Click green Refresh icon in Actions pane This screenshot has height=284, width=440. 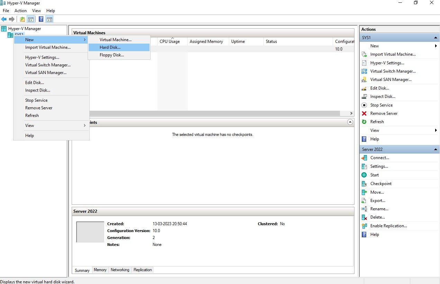(364, 122)
